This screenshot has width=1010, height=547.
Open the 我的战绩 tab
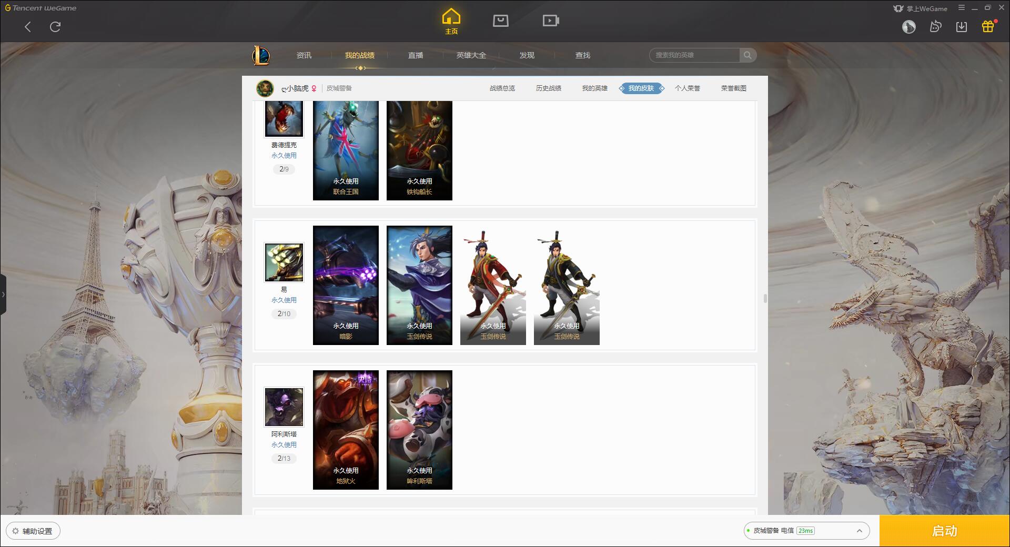360,55
